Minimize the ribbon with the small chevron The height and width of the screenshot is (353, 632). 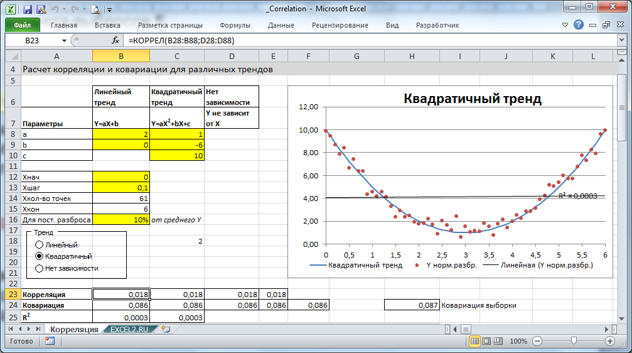click(x=565, y=25)
